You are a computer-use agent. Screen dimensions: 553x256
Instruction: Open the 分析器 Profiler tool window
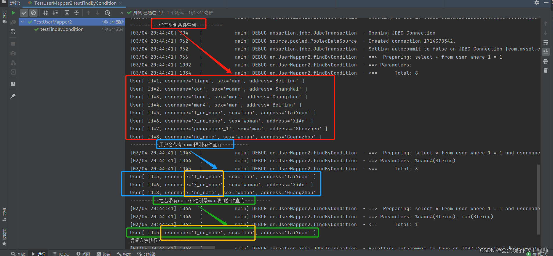tap(146, 254)
